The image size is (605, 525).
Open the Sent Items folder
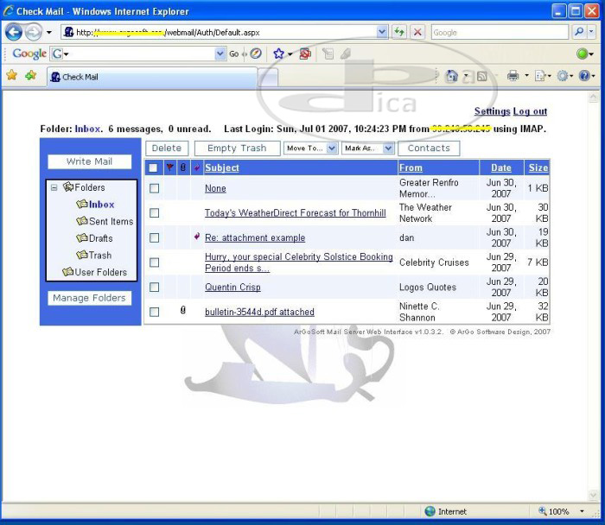pos(111,221)
